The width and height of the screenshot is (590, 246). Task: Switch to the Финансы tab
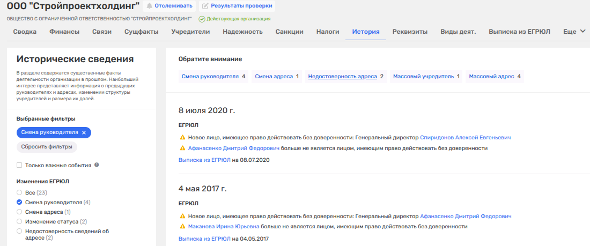(x=64, y=32)
